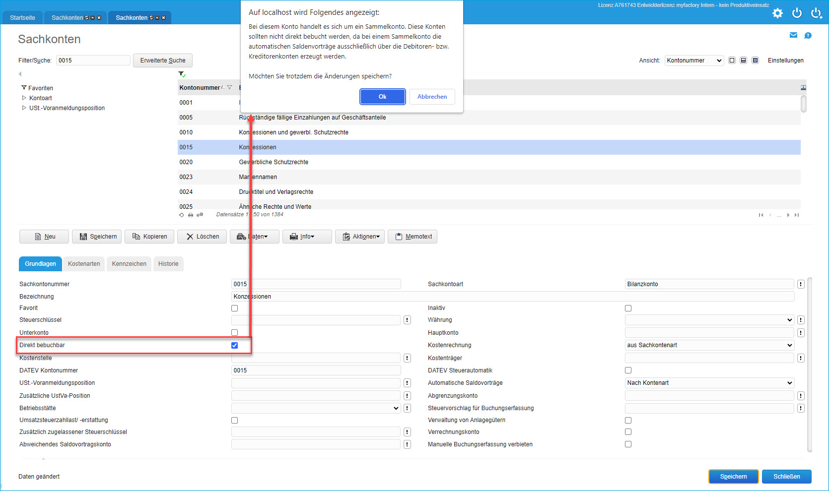Viewport: 829px width, 491px height.
Task: Click the Filter/Suche input field
Action: click(93, 61)
